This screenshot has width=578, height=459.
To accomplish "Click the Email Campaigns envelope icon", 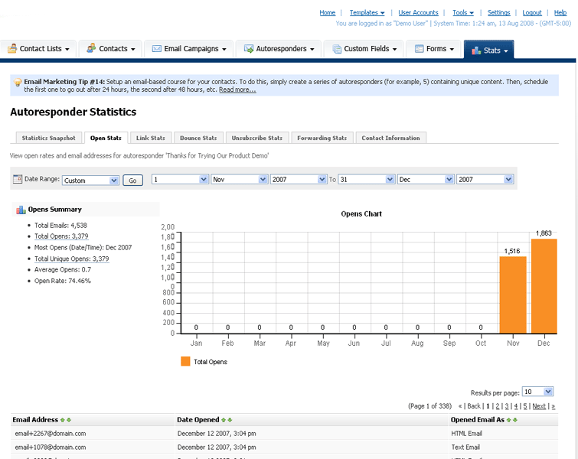I will point(157,49).
